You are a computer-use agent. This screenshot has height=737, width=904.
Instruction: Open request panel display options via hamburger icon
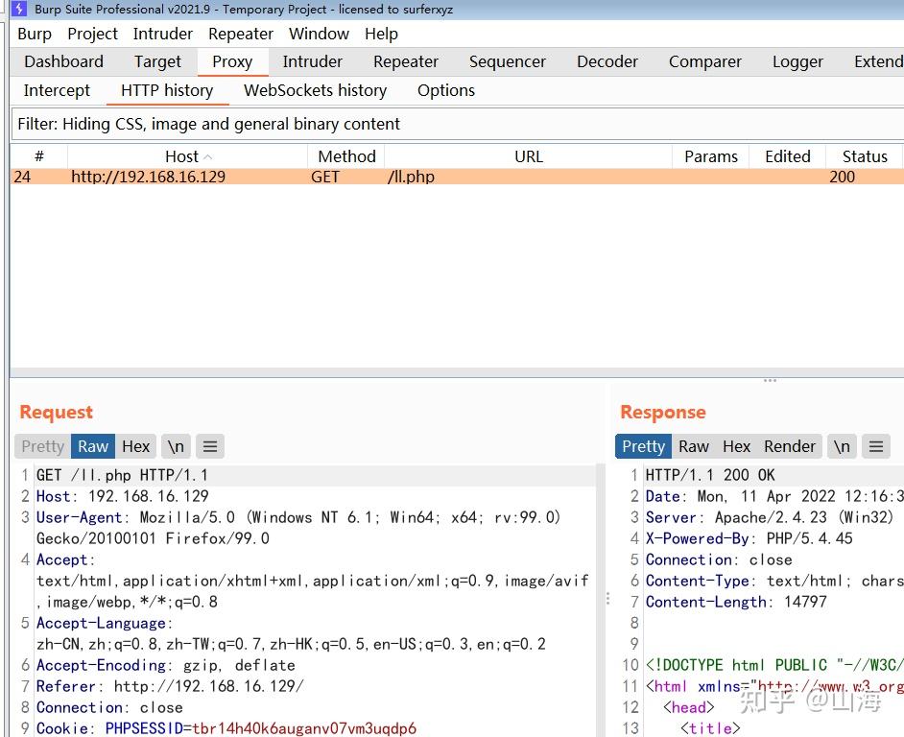tap(210, 445)
